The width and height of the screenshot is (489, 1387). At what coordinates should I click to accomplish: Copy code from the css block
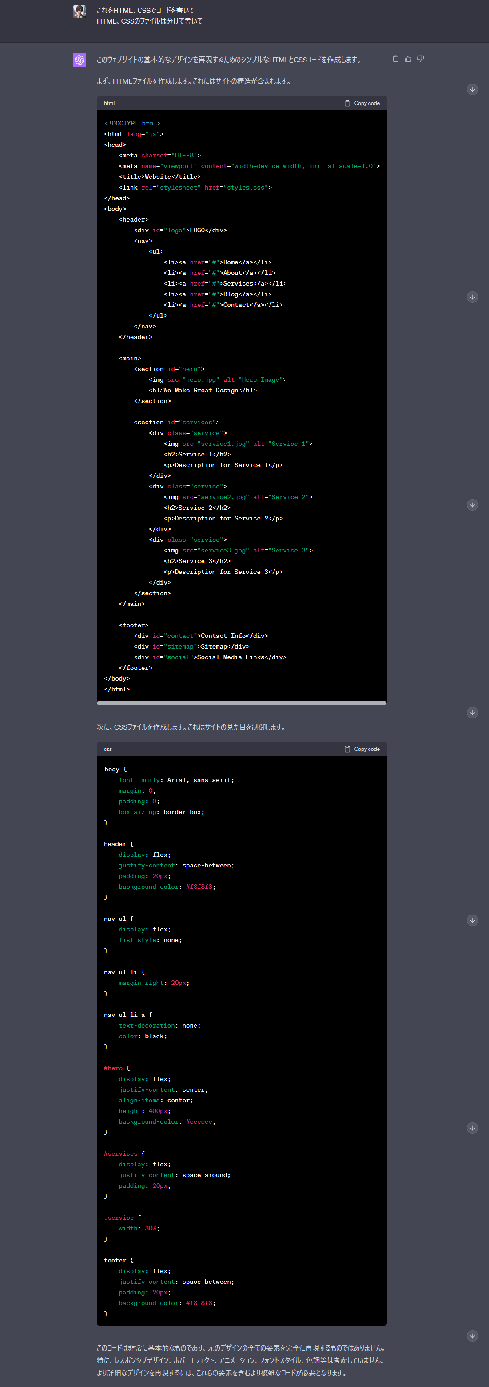pyautogui.click(x=362, y=749)
